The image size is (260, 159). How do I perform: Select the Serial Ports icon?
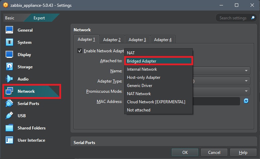[10, 104]
